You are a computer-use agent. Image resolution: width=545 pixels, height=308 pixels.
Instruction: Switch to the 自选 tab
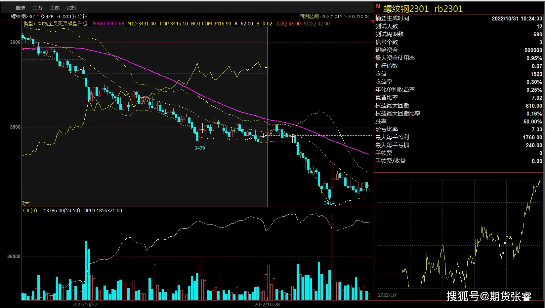click(20, 8)
